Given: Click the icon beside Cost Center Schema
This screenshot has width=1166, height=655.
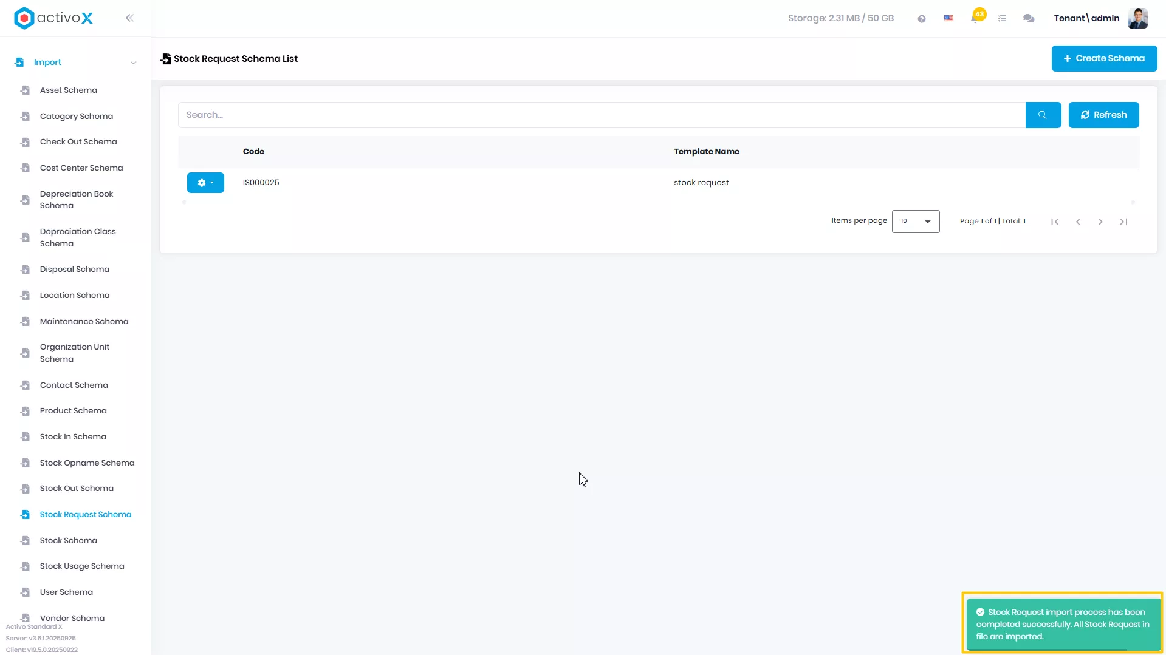Looking at the screenshot, I should [25, 168].
